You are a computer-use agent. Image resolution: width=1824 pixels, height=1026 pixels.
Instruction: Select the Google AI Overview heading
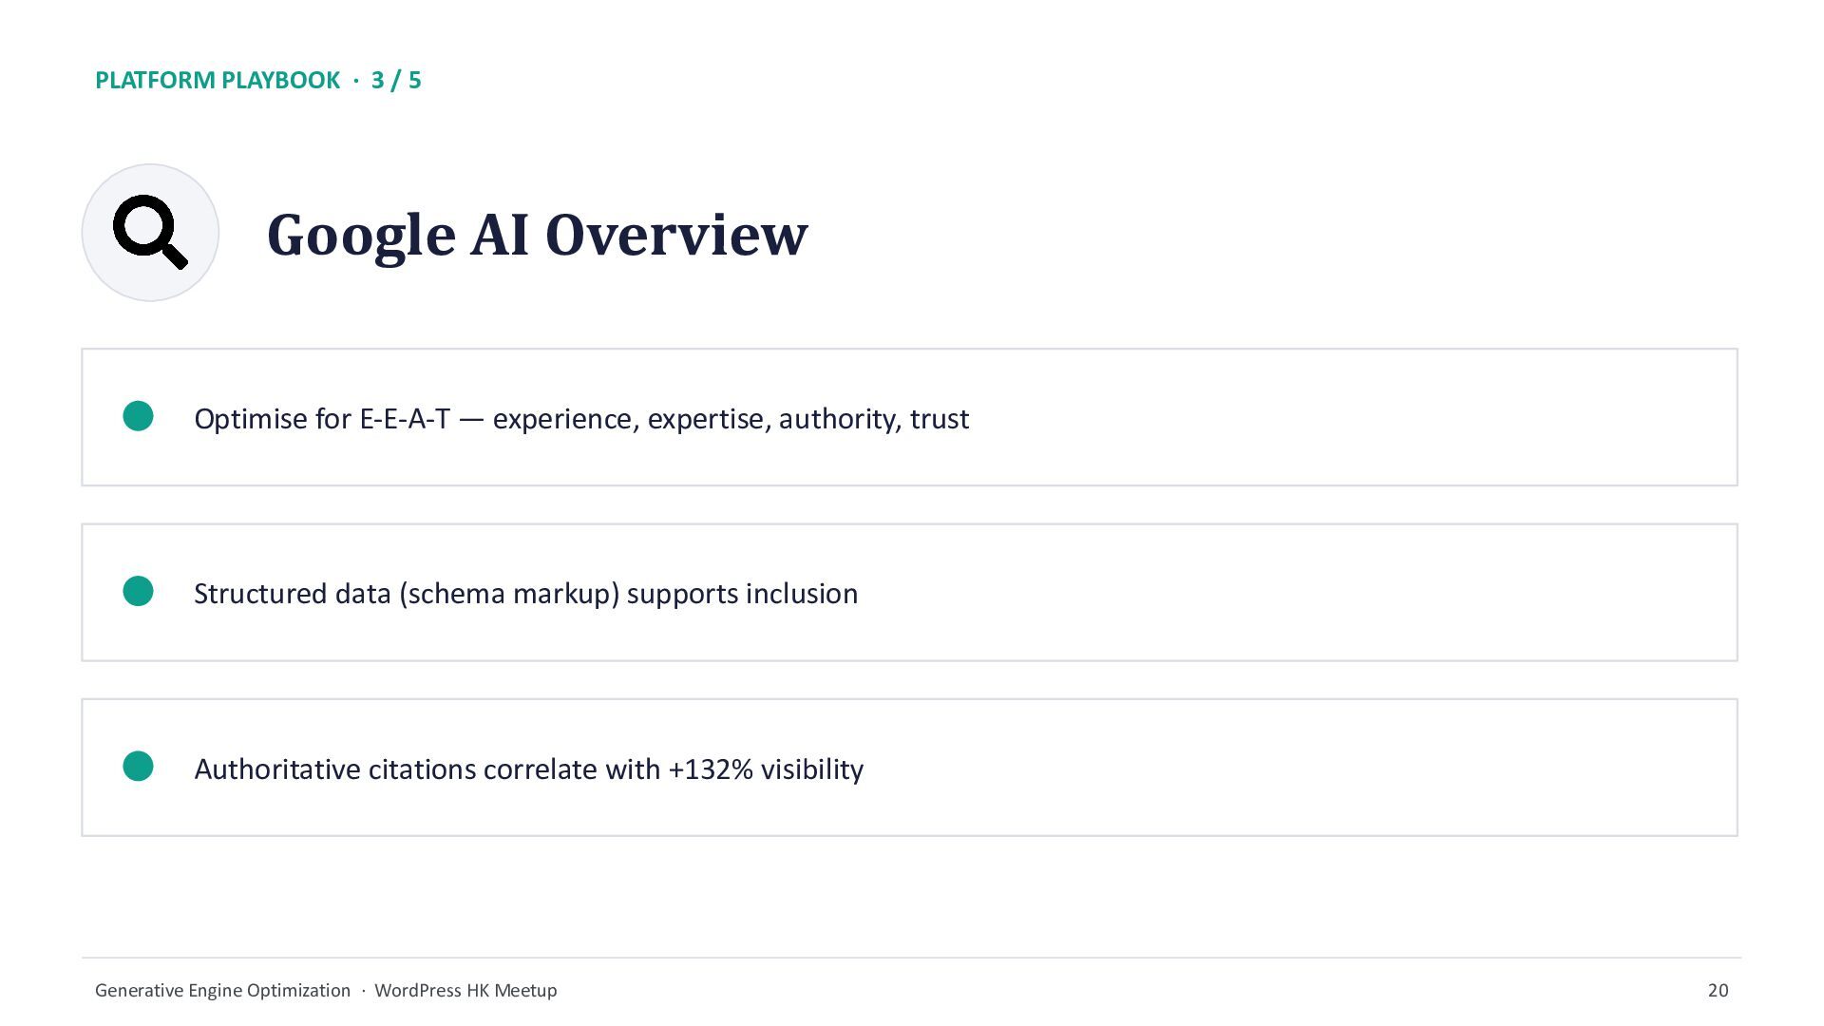point(537,235)
